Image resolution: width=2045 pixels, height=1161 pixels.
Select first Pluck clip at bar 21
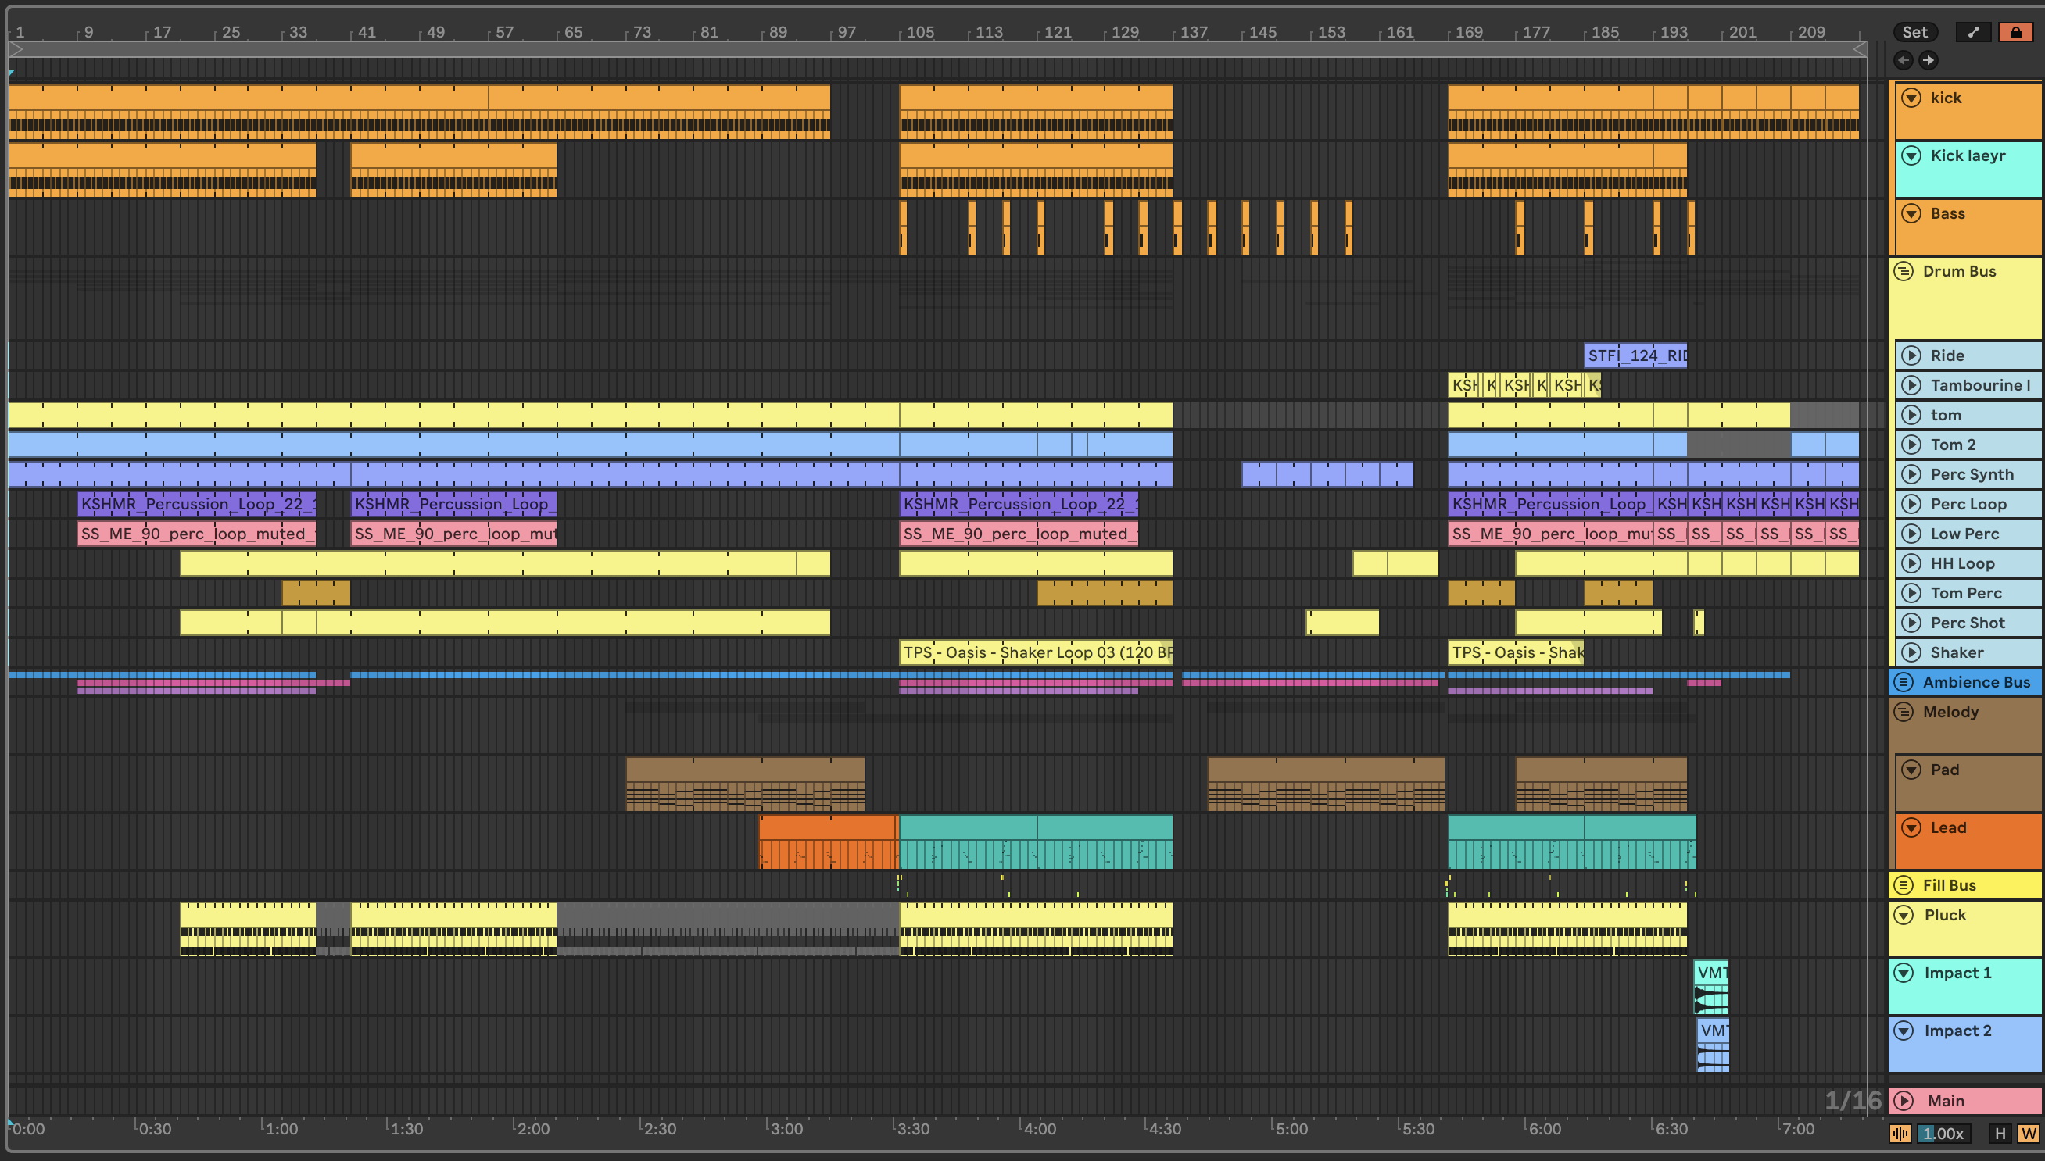click(248, 929)
